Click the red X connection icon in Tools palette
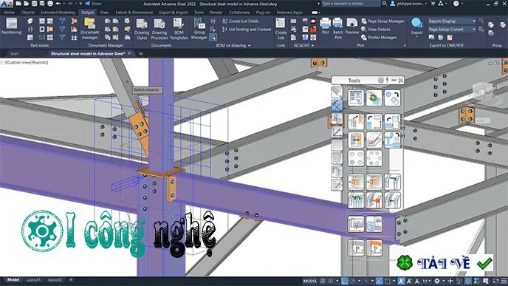This screenshot has width=508, height=286. 374,200
